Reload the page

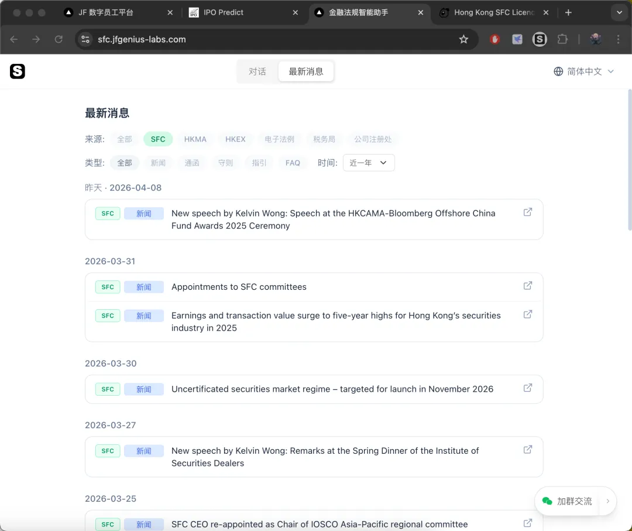coord(59,39)
